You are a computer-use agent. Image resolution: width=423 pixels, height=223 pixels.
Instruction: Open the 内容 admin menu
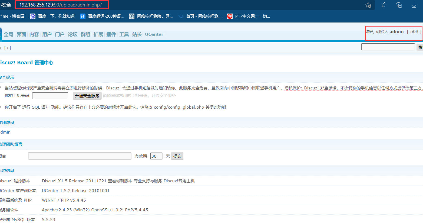coord(34,34)
